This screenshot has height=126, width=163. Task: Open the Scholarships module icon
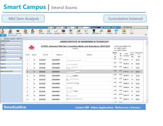[94, 31]
